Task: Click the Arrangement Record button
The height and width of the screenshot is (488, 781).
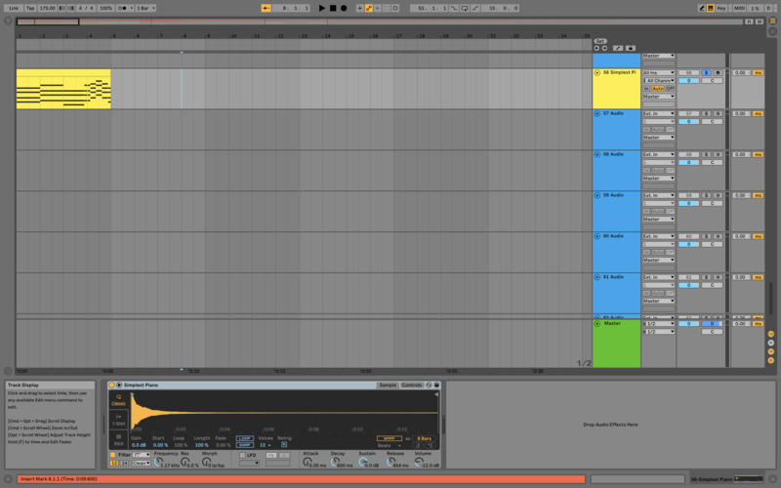Action: pyautogui.click(x=344, y=8)
